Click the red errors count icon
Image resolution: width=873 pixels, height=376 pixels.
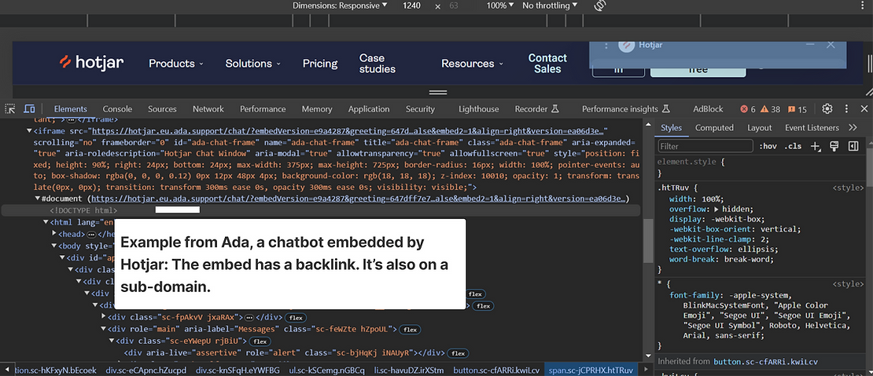pos(748,109)
